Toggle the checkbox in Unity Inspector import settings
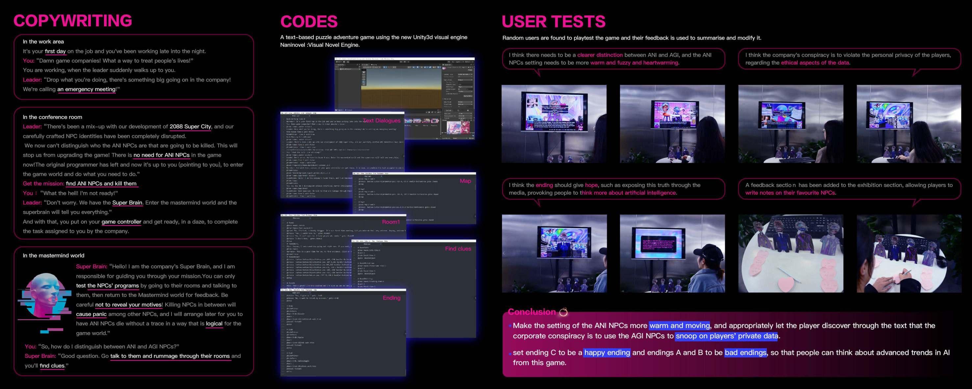This screenshot has height=389, width=972. point(459,94)
